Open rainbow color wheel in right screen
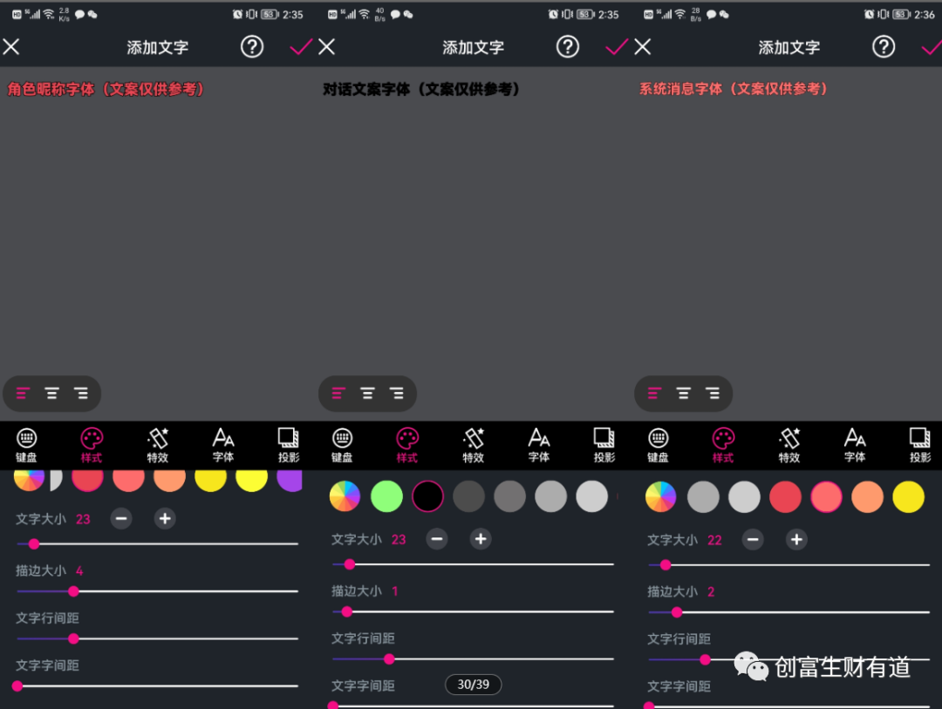The width and height of the screenshot is (942, 709). [x=660, y=496]
